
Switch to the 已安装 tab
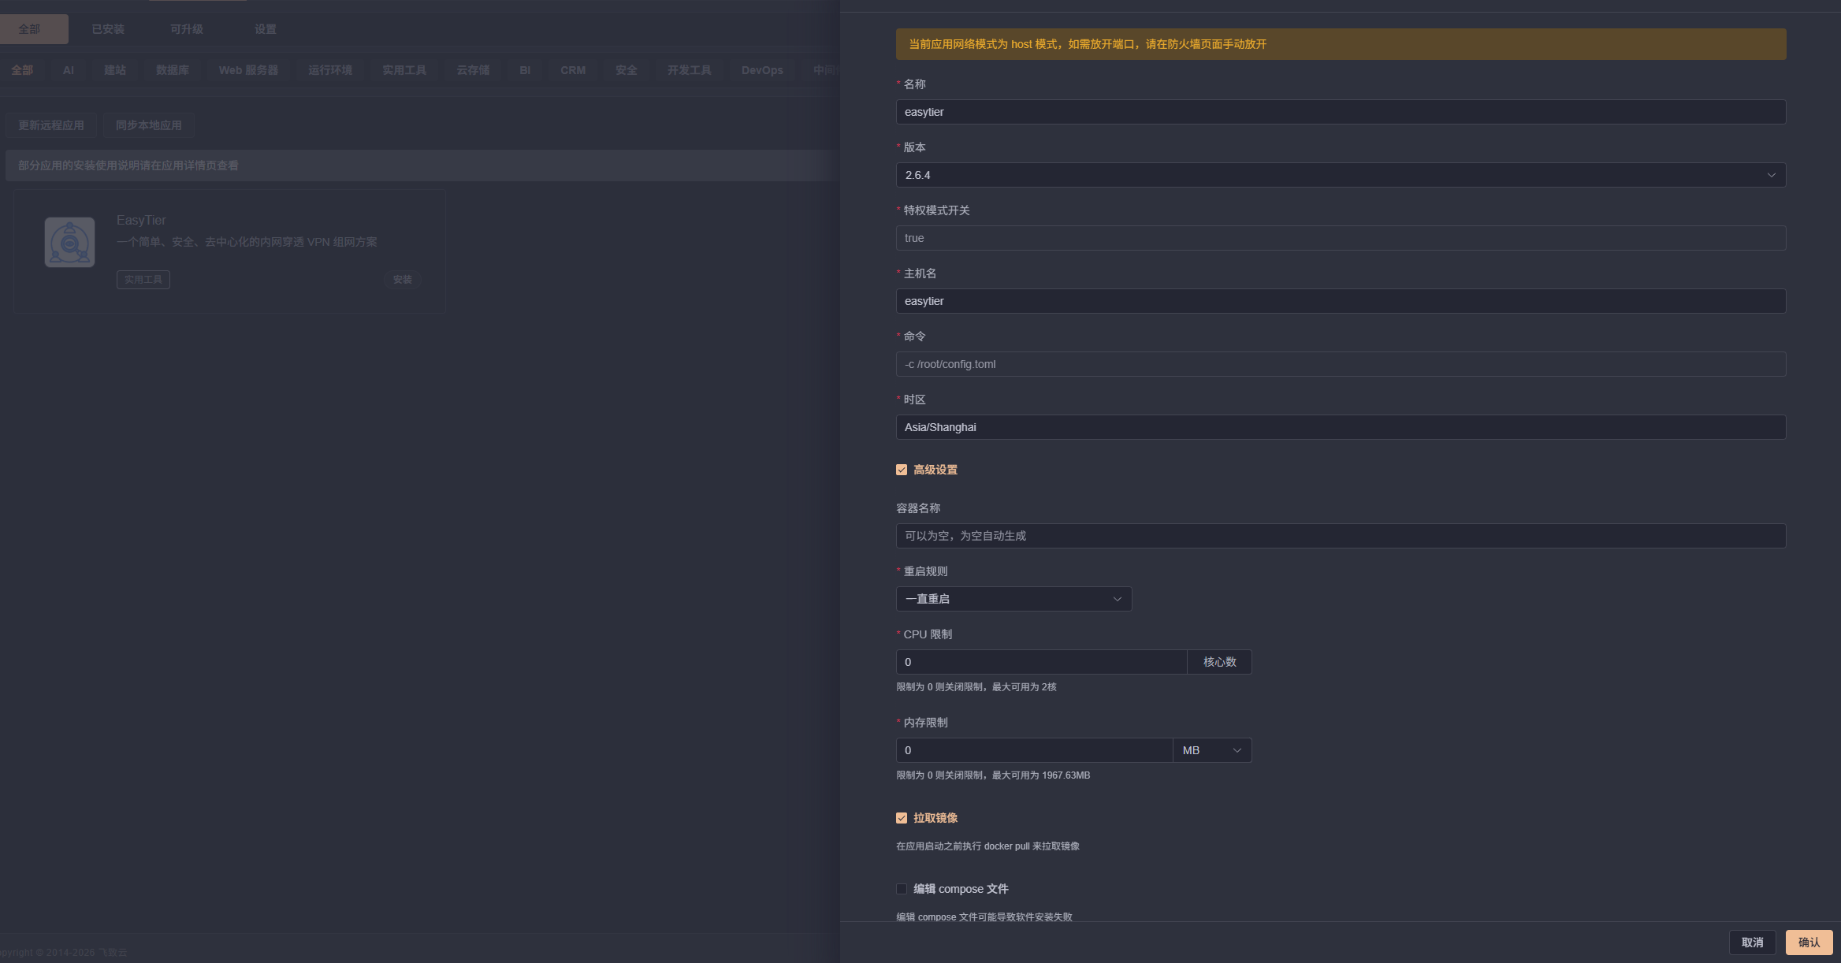108,29
